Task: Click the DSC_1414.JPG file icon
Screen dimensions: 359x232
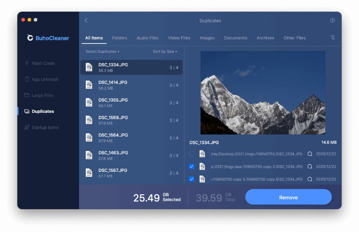Action: pyautogui.click(x=89, y=85)
